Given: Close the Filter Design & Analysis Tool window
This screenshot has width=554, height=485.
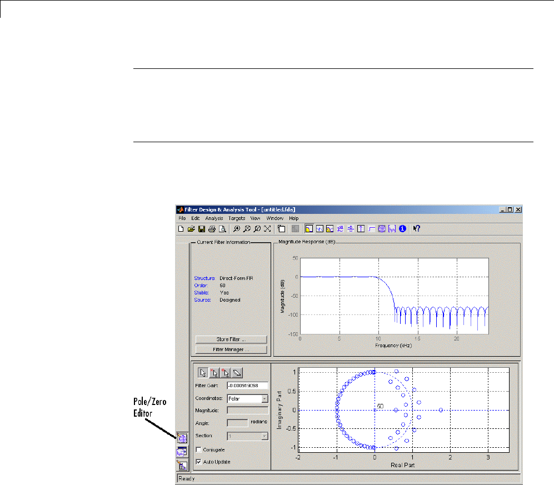Looking at the screenshot, I should click(518, 209).
